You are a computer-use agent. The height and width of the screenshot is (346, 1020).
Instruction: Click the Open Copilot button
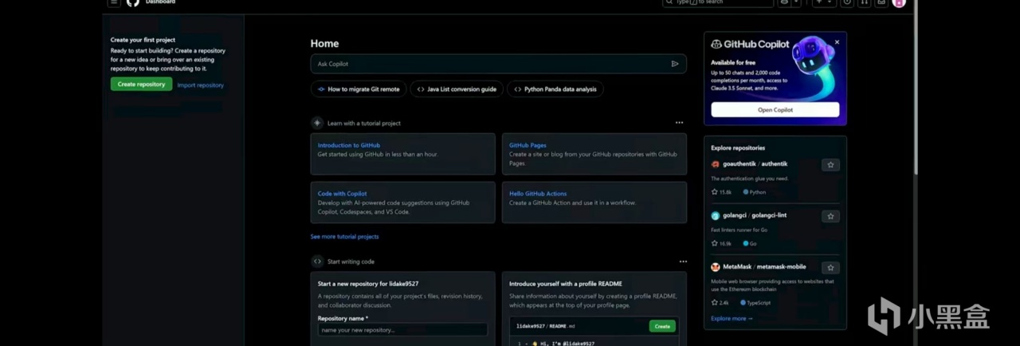point(775,110)
